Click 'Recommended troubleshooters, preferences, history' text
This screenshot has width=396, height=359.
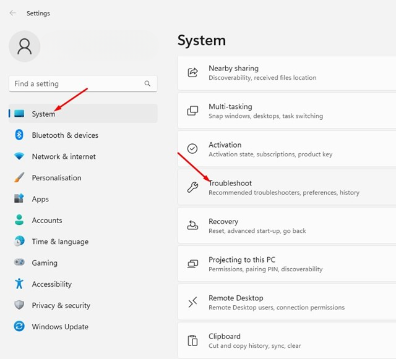pyautogui.click(x=284, y=193)
